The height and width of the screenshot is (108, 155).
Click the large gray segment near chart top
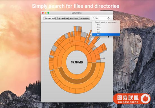(x=84, y=34)
